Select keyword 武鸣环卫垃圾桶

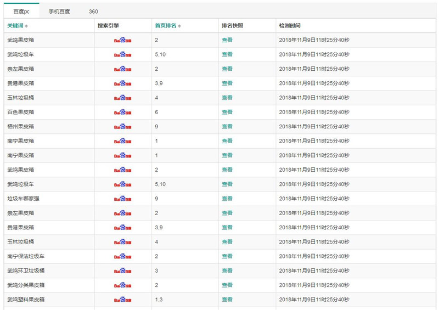(26, 270)
